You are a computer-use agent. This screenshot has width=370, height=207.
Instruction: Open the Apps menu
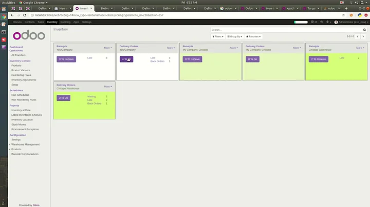click(x=76, y=22)
